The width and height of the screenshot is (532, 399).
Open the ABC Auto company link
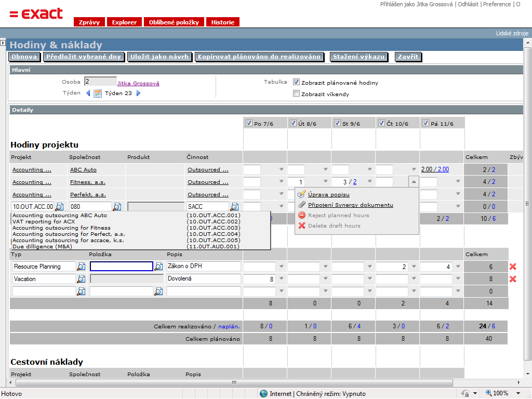pos(83,170)
